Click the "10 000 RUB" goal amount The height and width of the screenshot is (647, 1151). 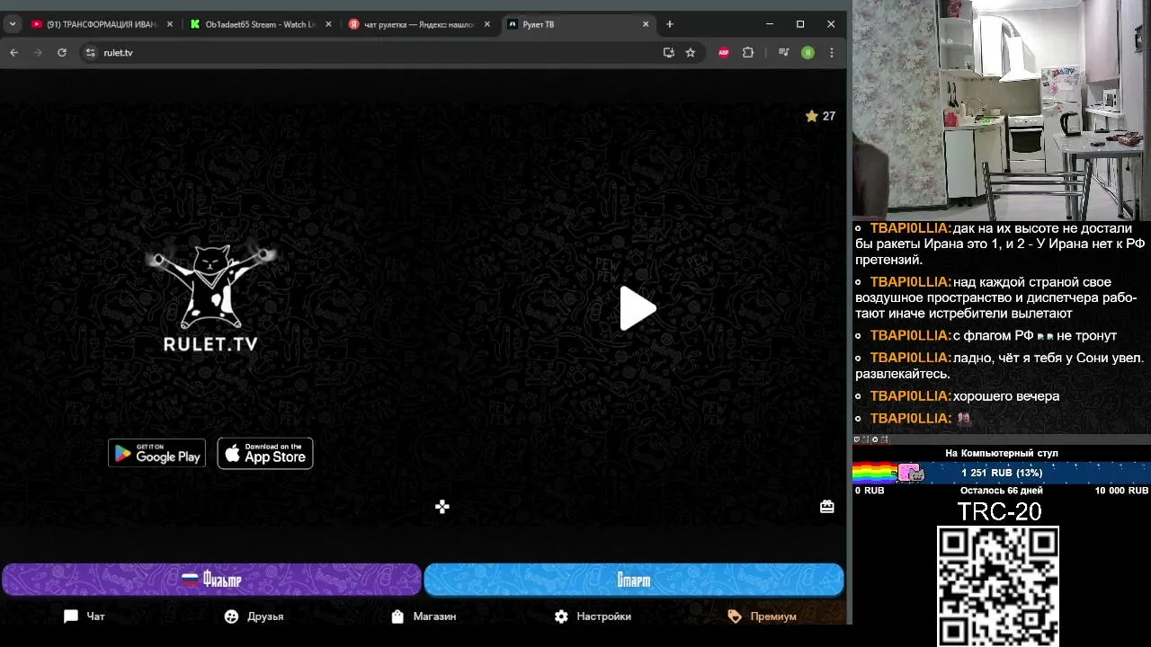pyautogui.click(x=1121, y=491)
